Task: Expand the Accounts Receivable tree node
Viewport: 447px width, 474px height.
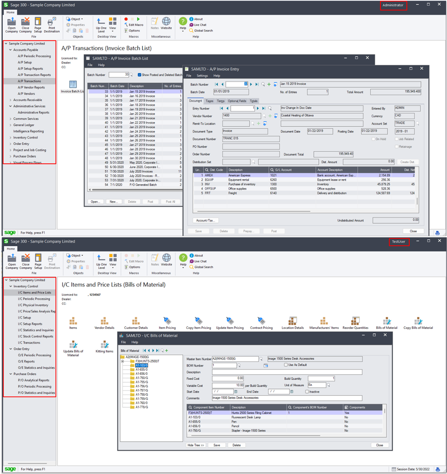Action: pos(11,100)
